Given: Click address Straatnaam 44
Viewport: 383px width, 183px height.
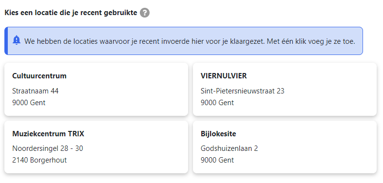Looking at the screenshot, I should (x=36, y=91).
